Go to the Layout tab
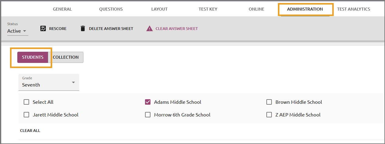Screen dimensions: 385x144 pyautogui.click(x=160, y=9)
